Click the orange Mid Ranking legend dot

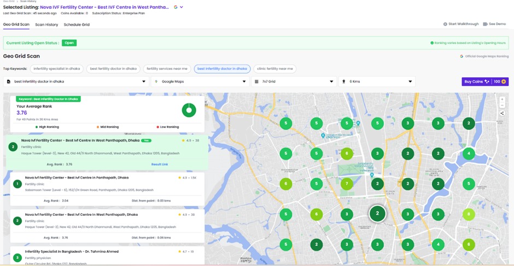98,127
